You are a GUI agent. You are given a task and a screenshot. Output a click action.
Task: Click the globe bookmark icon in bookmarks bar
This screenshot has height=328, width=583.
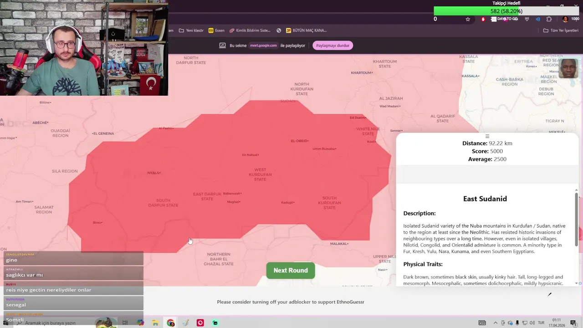(x=279, y=31)
